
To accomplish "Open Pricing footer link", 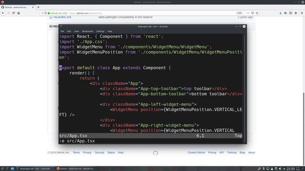I will [x=212, y=152].
